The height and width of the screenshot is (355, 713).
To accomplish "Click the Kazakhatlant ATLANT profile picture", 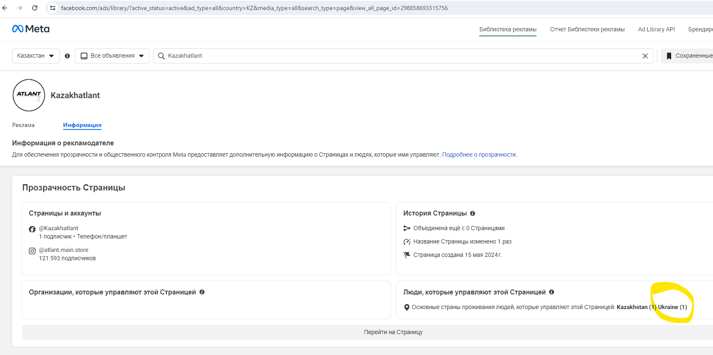I will (x=29, y=95).
